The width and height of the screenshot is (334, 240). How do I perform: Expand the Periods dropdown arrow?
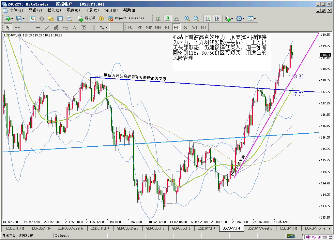(x=243, y=19)
